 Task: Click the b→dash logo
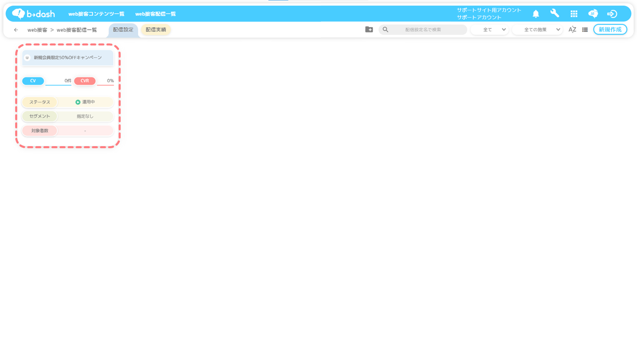pyautogui.click(x=33, y=14)
